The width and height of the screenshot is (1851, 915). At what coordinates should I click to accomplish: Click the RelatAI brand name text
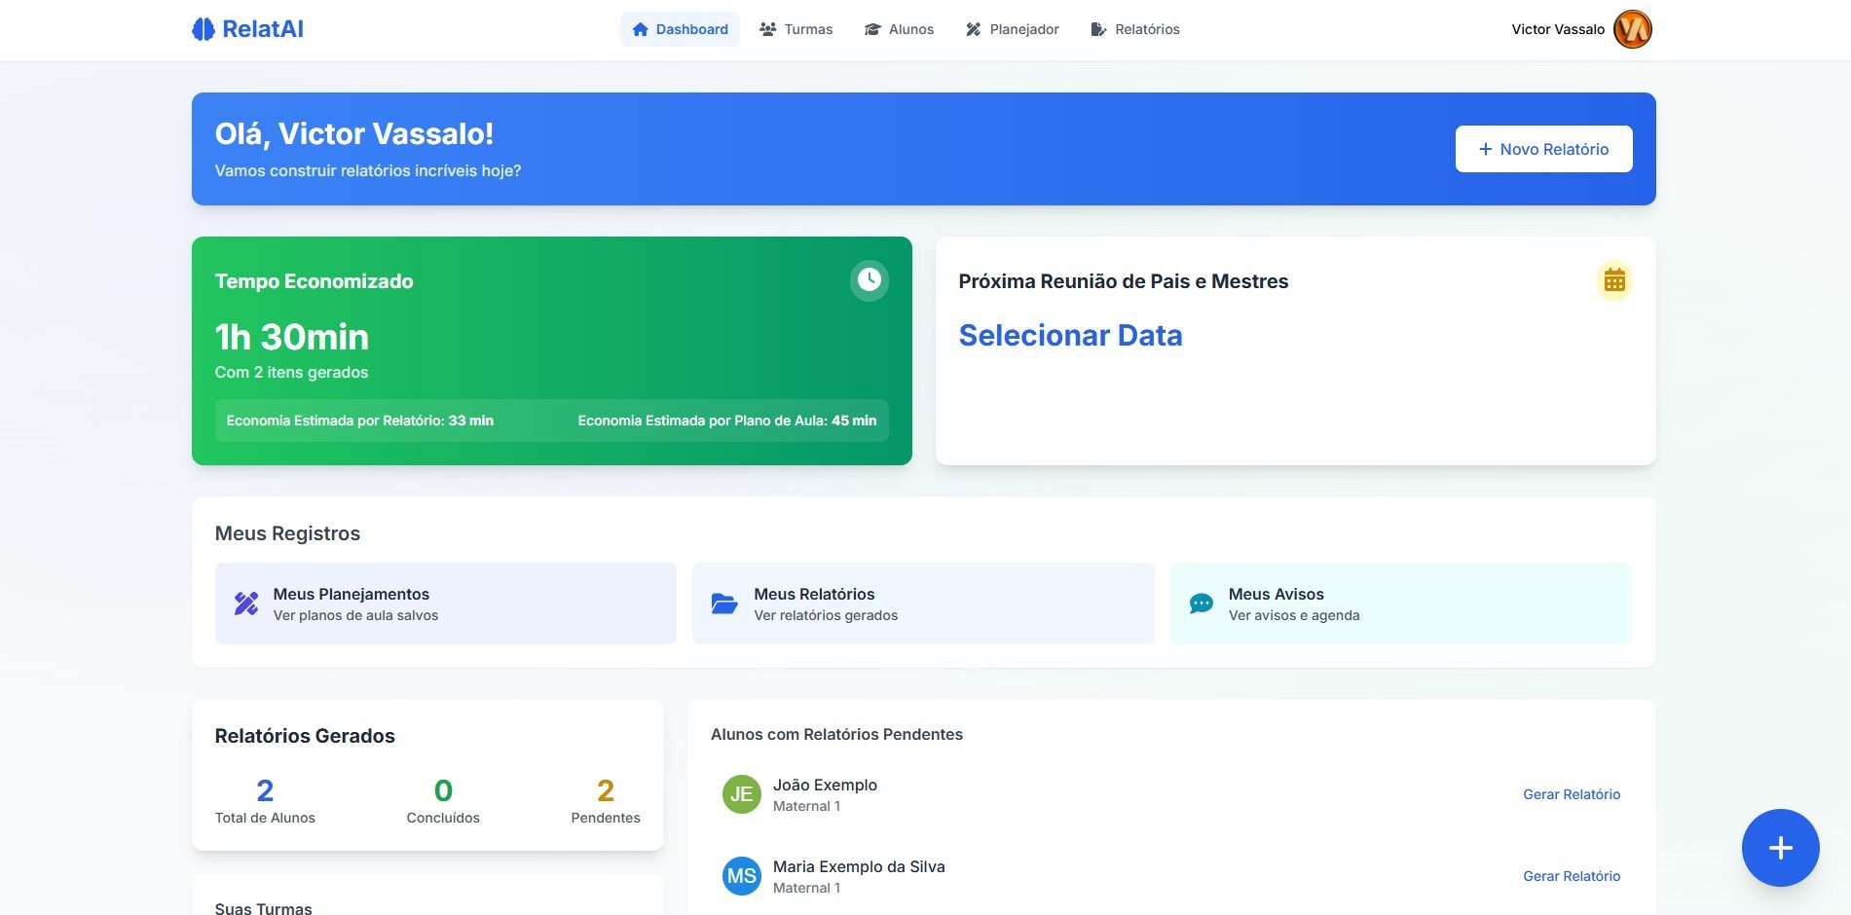tap(263, 29)
